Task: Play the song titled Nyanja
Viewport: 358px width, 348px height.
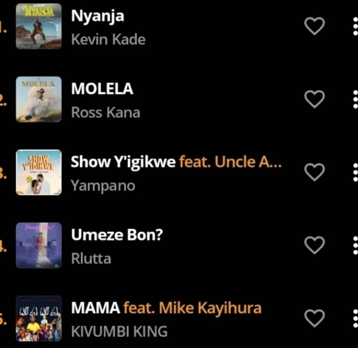Action: pyautogui.click(x=97, y=16)
